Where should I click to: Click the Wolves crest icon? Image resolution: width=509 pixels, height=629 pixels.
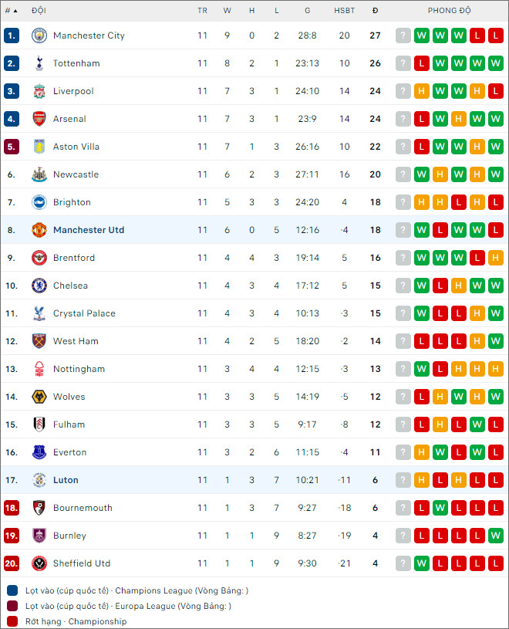[x=39, y=397]
